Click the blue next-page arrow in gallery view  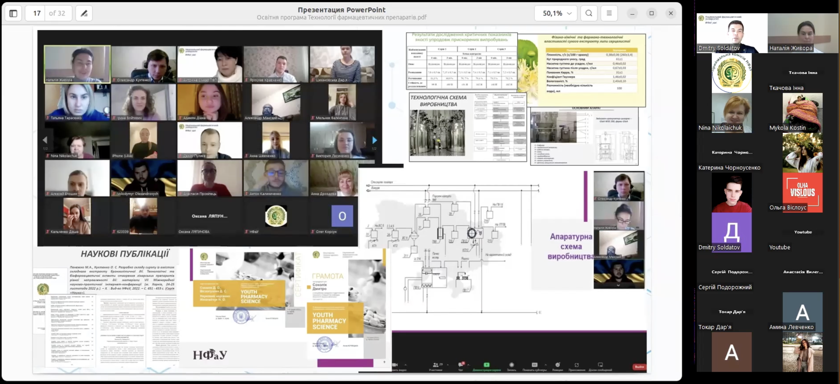[x=374, y=140]
